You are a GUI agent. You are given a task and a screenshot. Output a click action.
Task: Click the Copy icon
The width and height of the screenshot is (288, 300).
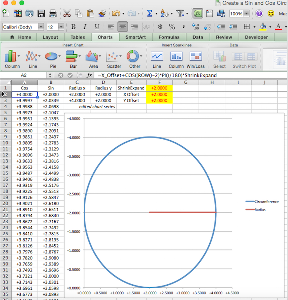[78, 14]
